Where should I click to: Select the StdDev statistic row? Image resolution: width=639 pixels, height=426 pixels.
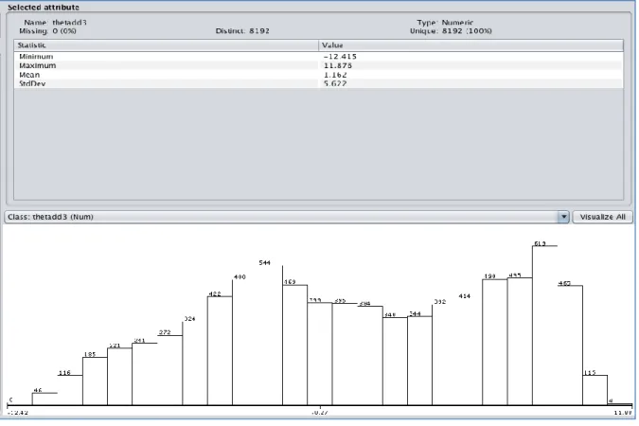pos(318,83)
